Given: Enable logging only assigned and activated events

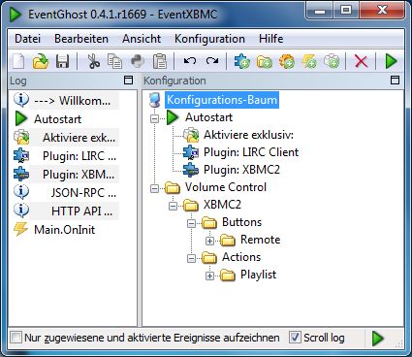Looking at the screenshot, I should point(16,338).
